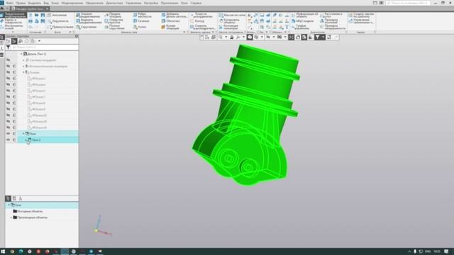
Task: Choose the Вырезать выдавливанием cut tool
Action: click(x=89, y=21)
